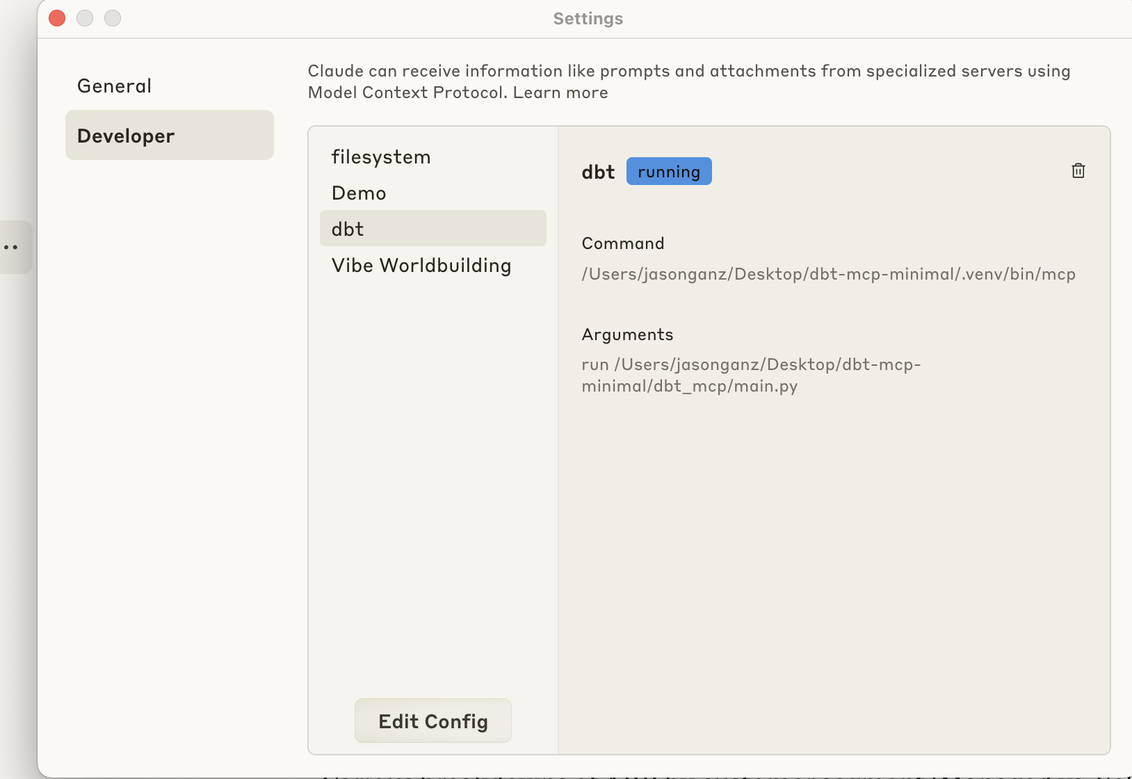Click the Command path for the dbt server
Viewport: 1132px width, 779px height.
(827, 274)
